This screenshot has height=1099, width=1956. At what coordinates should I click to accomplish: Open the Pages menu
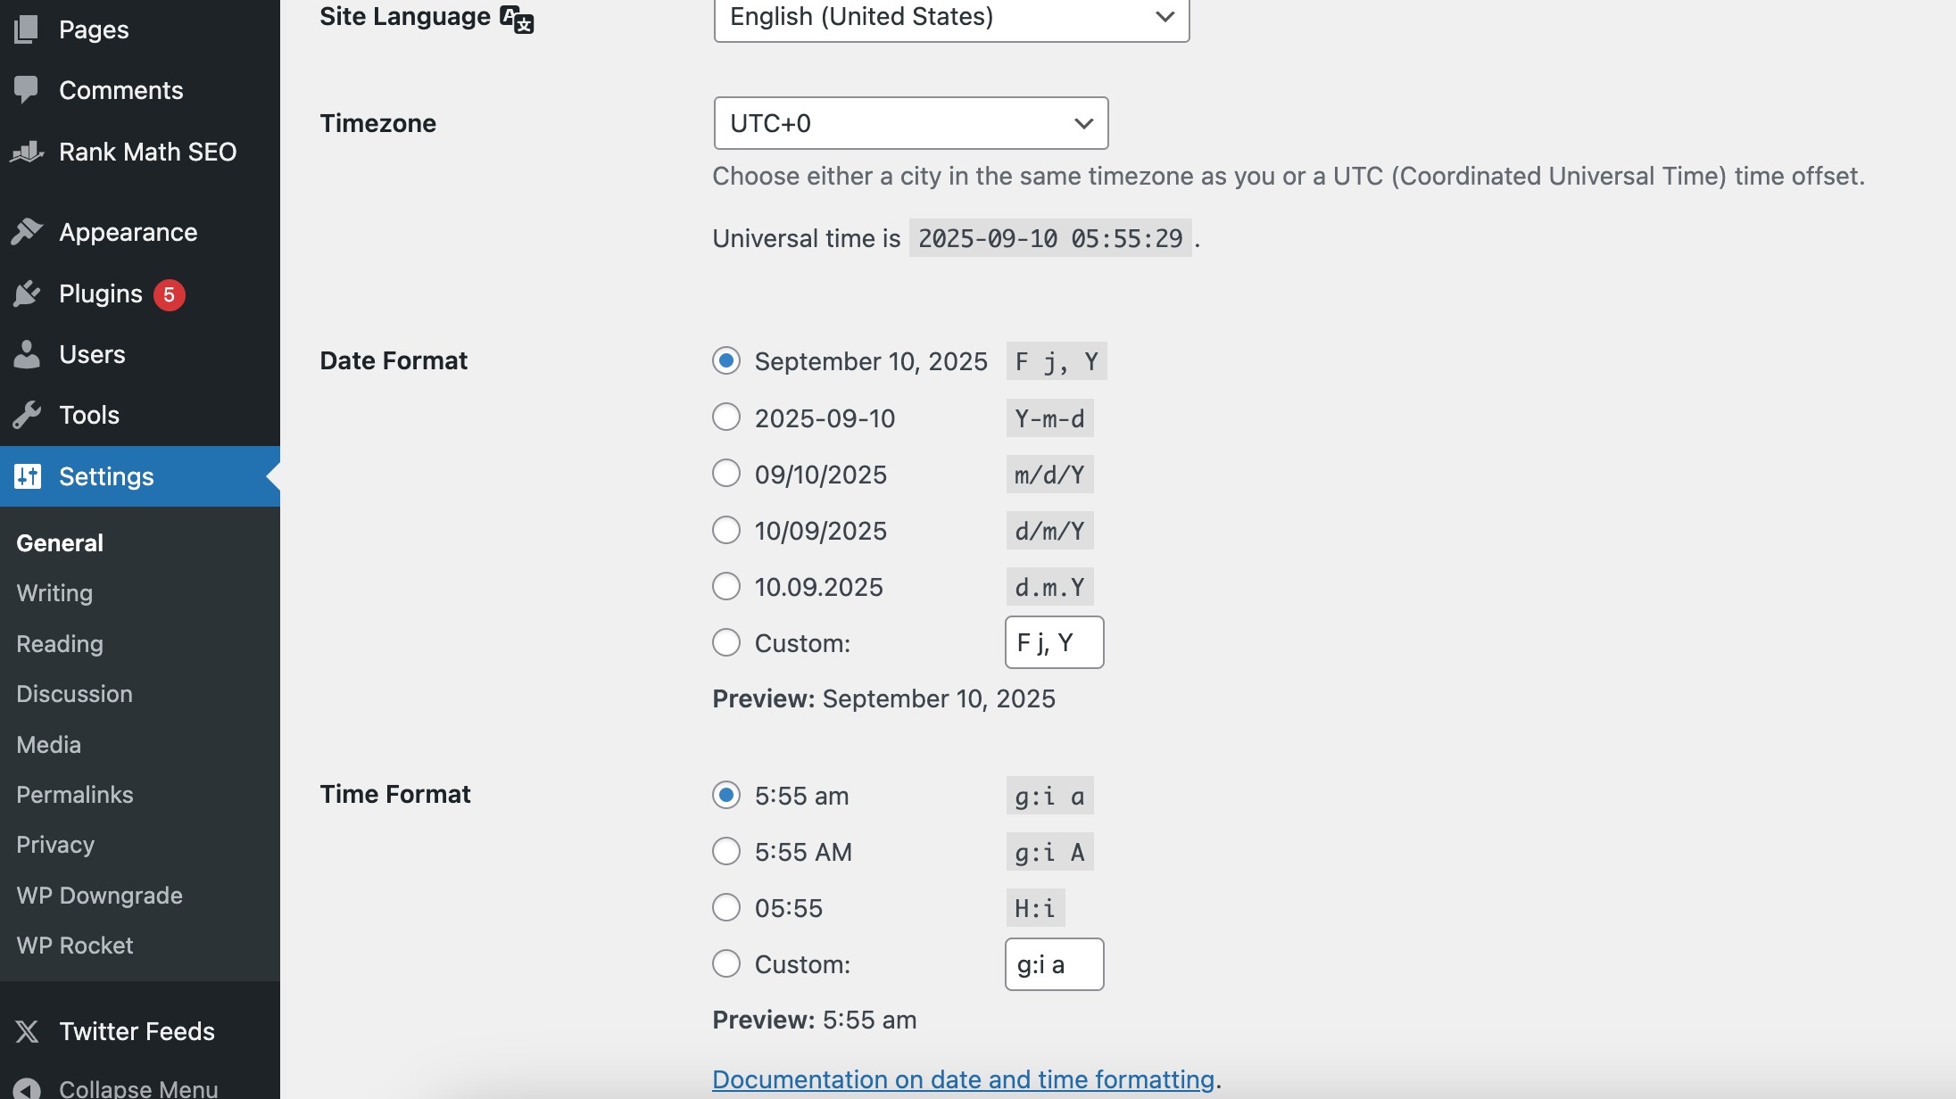click(140, 29)
